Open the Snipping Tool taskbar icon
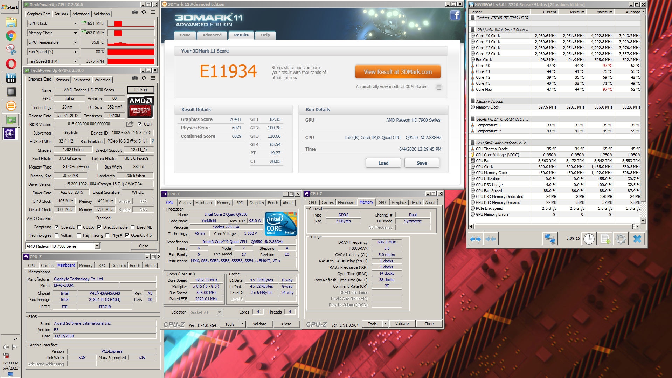Image resolution: width=672 pixels, height=378 pixels. [11, 50]
